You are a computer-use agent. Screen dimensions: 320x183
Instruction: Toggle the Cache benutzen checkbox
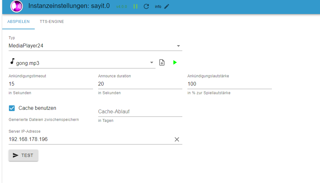[12, 108]
